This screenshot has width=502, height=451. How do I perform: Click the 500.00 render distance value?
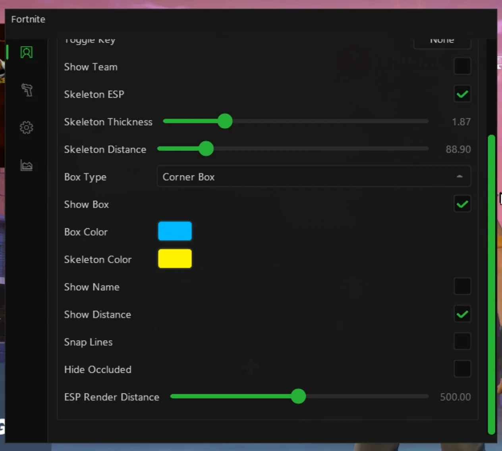(455, 397)
